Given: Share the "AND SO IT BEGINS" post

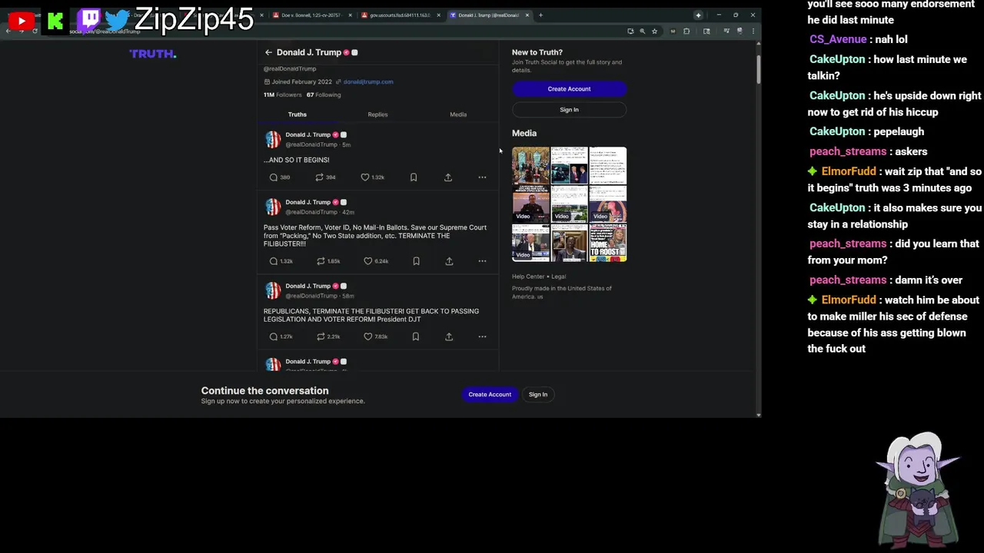Looking at the screenshot, I should [x=448, y=177].
